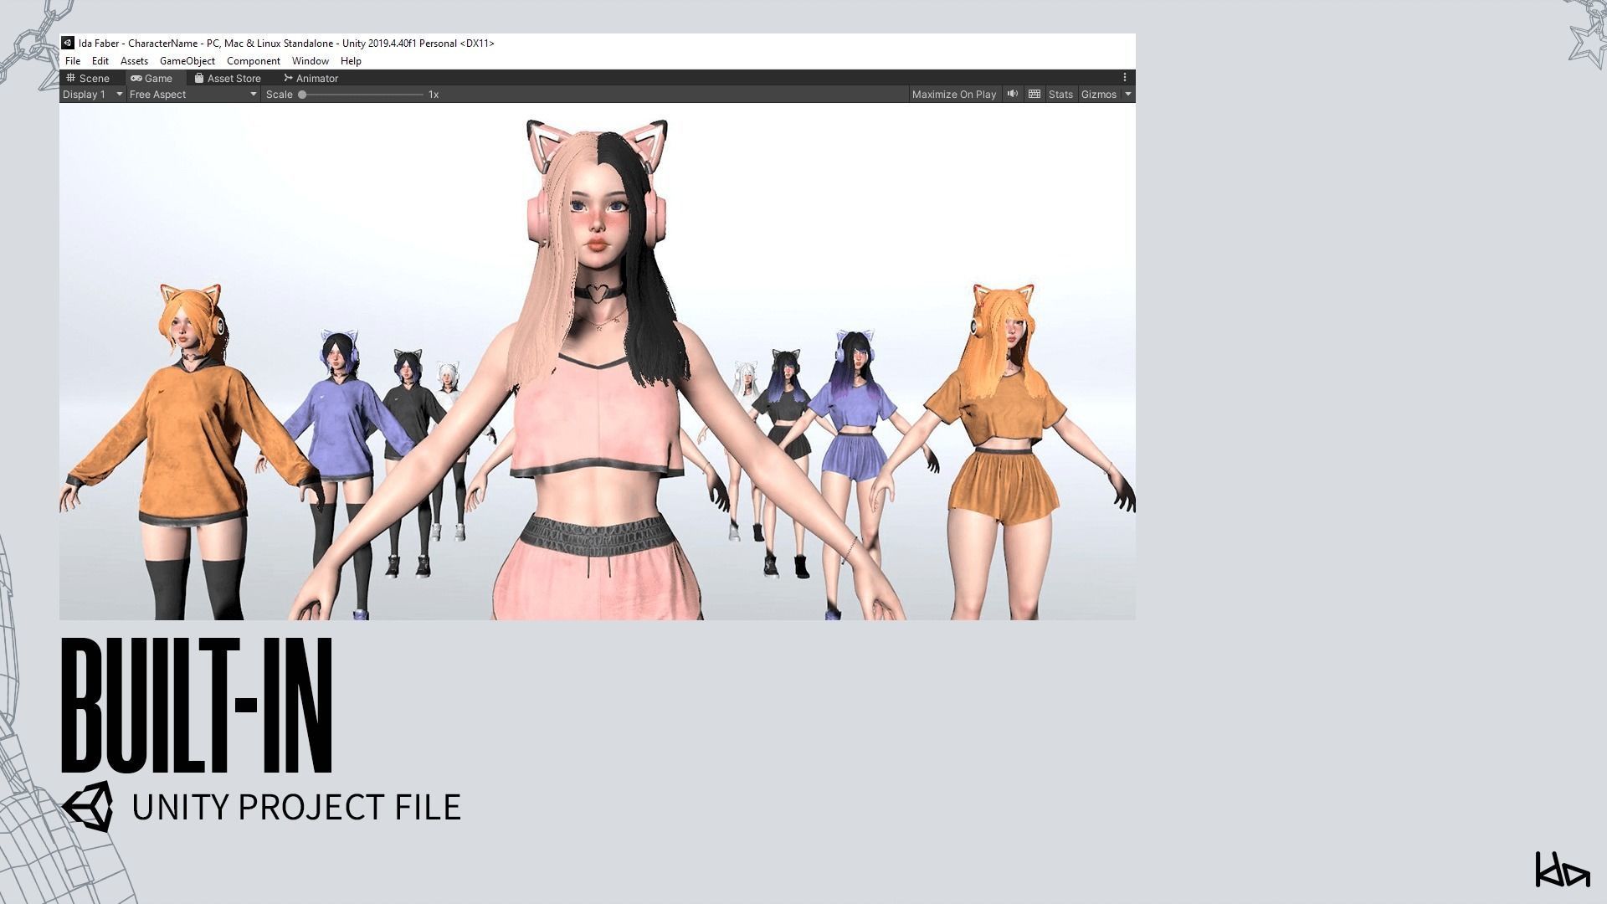Toggle the Stats overlay
The width and height of the screenshot is (1607, 904).
[x=1060, y=95]
